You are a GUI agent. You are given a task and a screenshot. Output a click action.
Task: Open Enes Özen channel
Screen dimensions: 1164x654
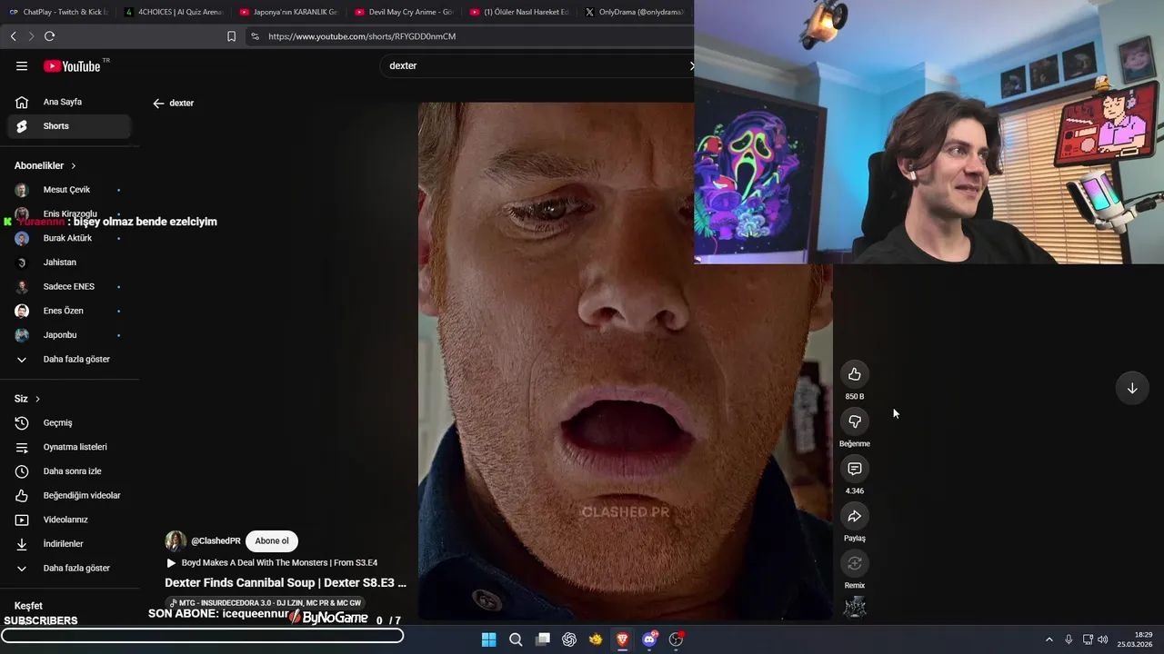point(70,311)
